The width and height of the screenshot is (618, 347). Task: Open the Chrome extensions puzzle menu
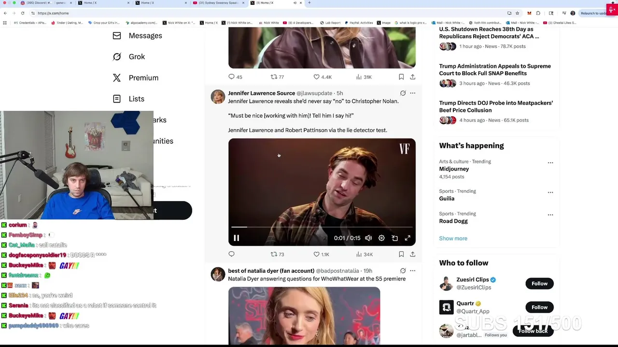pos(538,13)
